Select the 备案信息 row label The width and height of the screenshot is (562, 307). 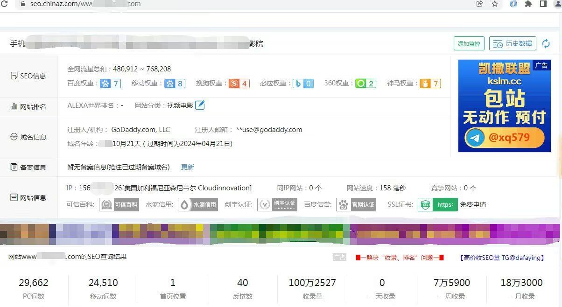(x=28, y=167)
